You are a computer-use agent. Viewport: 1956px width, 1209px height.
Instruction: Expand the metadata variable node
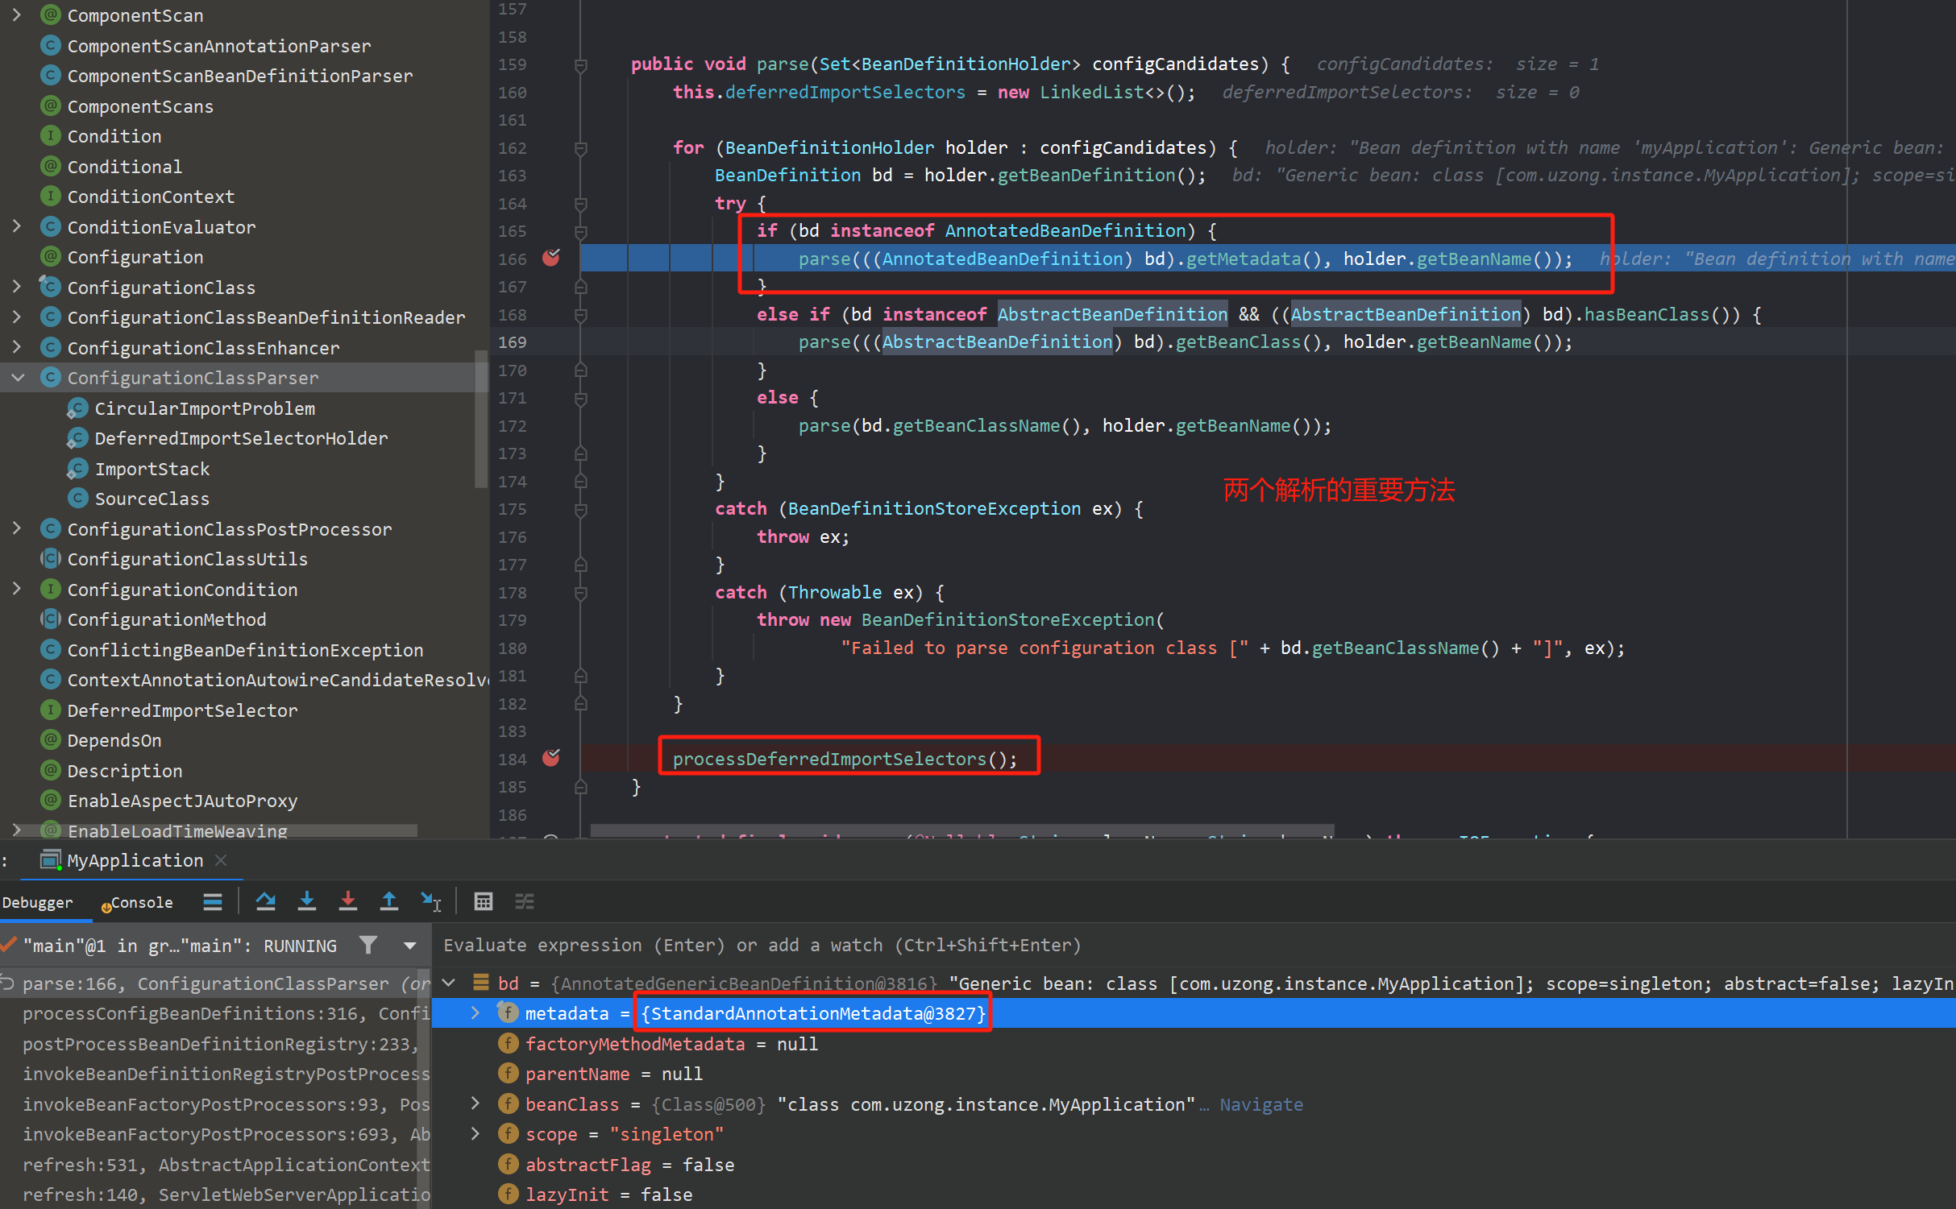475,1013
